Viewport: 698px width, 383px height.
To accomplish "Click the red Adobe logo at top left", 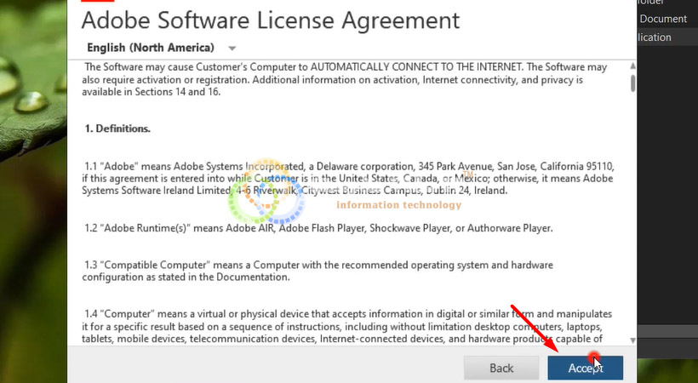I will [x=95, y=2].
